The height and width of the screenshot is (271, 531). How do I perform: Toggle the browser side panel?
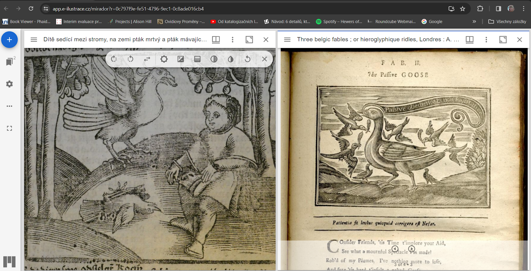click(x=498, y=9)
